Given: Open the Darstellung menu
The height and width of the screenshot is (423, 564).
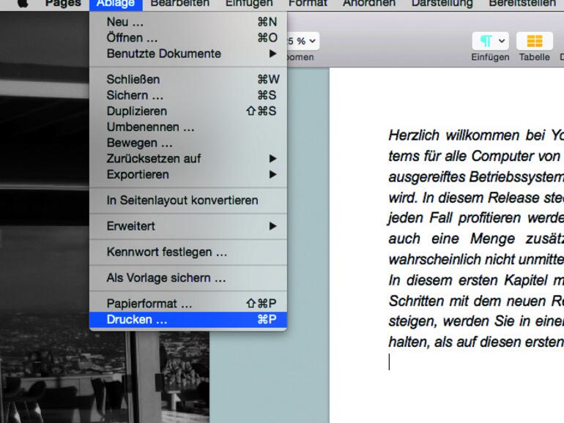Looking at the screenshot, I should [x=442, y=4].
